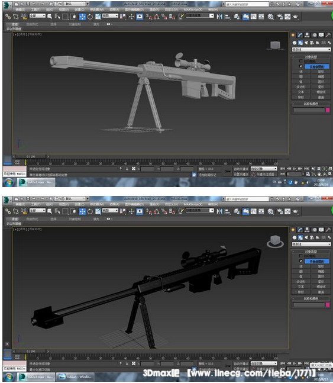Select the Link tool in upper screenshot toolbar
This screenshot has width=333, height=383.
[x=8, y=17]
